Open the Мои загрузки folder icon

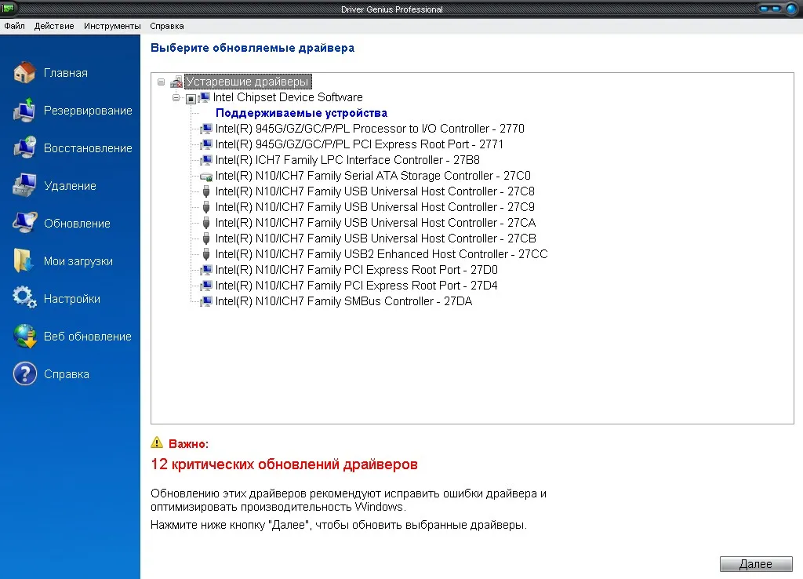24,260
